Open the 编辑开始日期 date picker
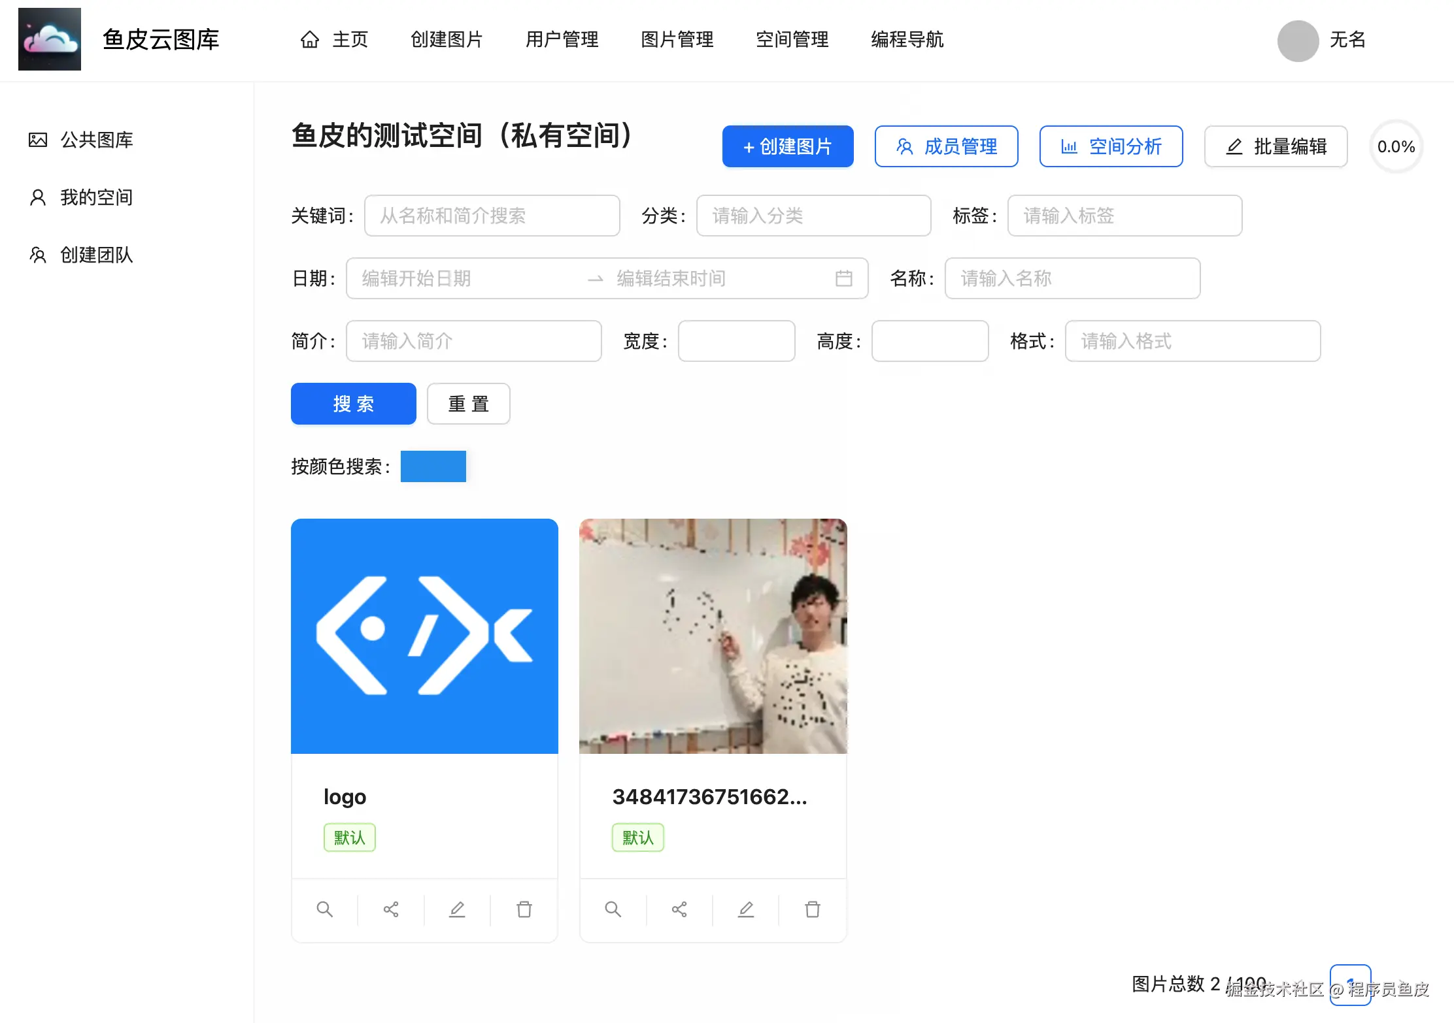1454x1023 pixels. pyautogui.click(x=464, y=279)
